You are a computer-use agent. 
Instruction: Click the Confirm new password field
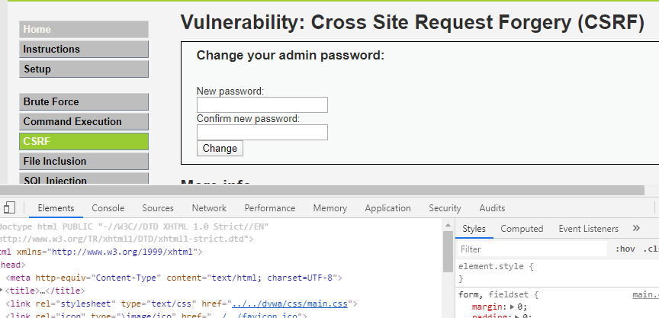click(262, 133)
